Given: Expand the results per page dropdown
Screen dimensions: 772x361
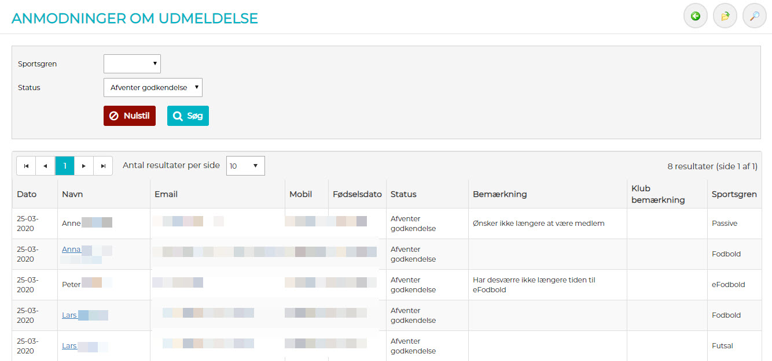Looking at the screenshot, I should (x=245, y=166).
